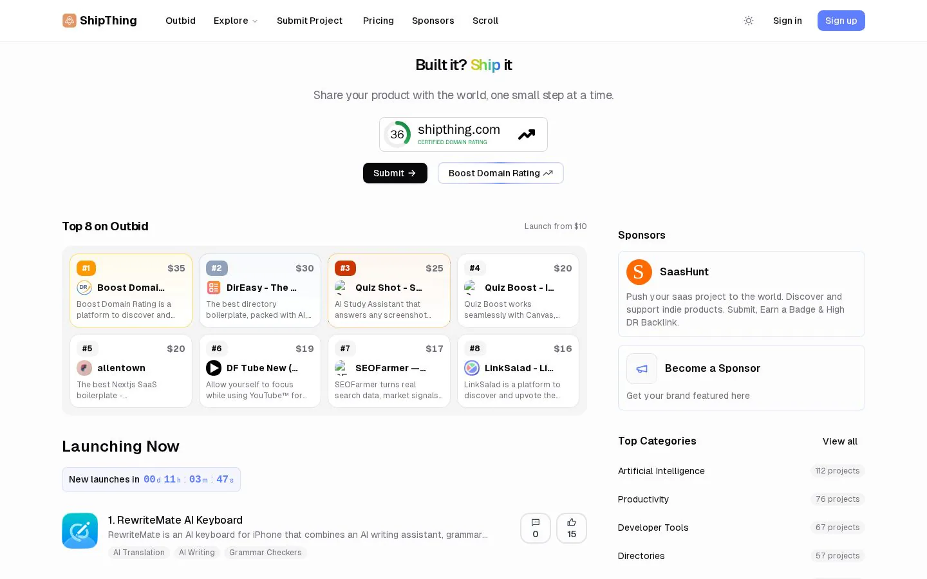This screenshot has width=927, height=579.
Task: Select the Grammar Checkers tag
Action: point(265,553)
